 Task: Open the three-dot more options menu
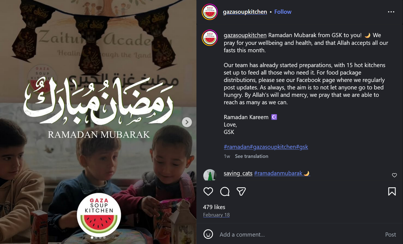391,12
